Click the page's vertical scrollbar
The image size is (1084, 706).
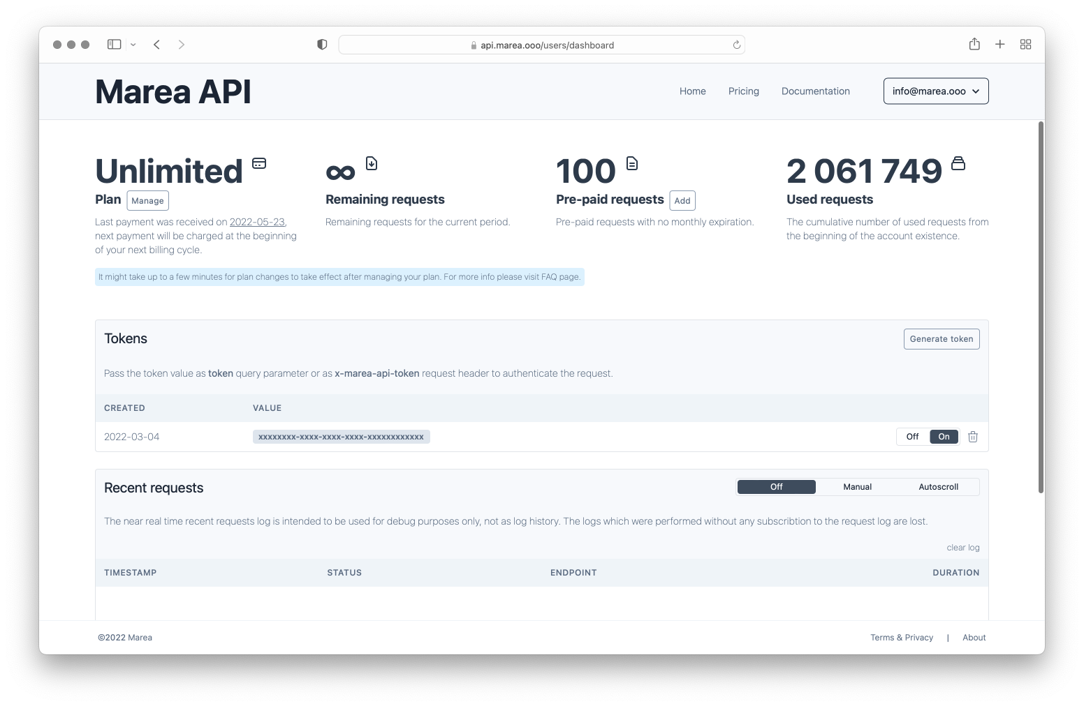1041,307
